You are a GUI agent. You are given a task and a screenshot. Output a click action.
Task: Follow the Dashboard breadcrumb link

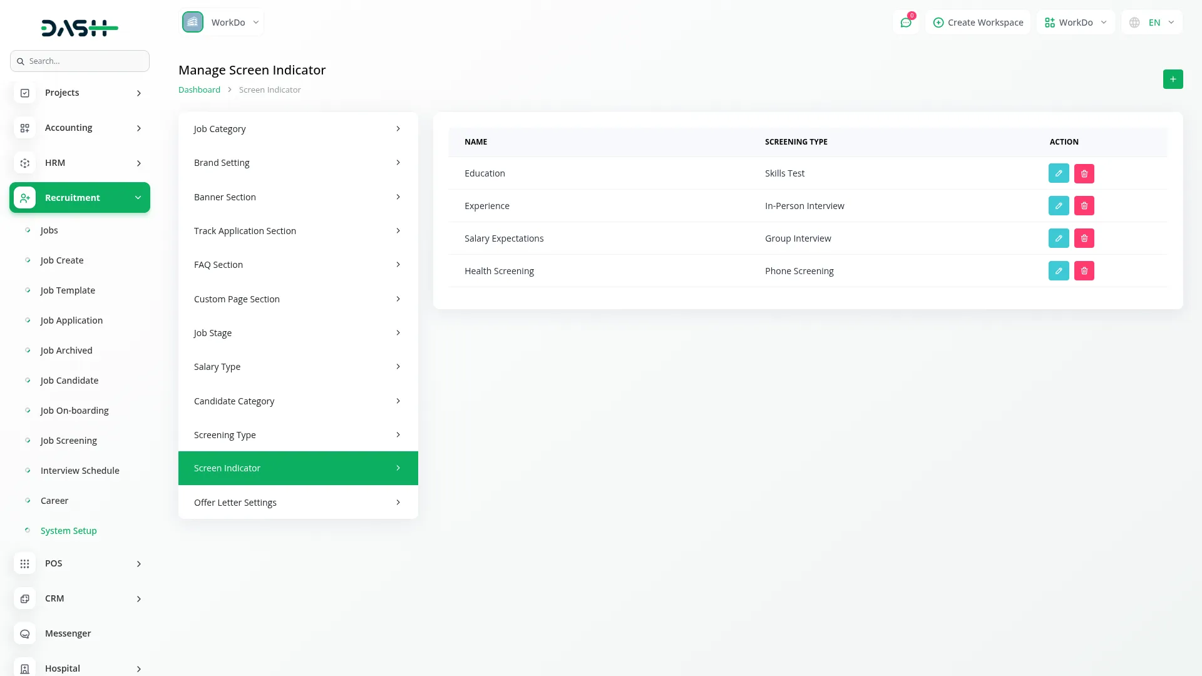click(199, 90)
